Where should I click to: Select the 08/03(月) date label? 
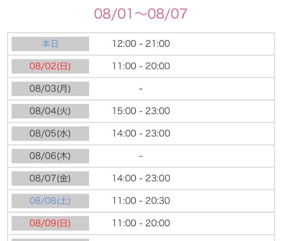point(50,89)
